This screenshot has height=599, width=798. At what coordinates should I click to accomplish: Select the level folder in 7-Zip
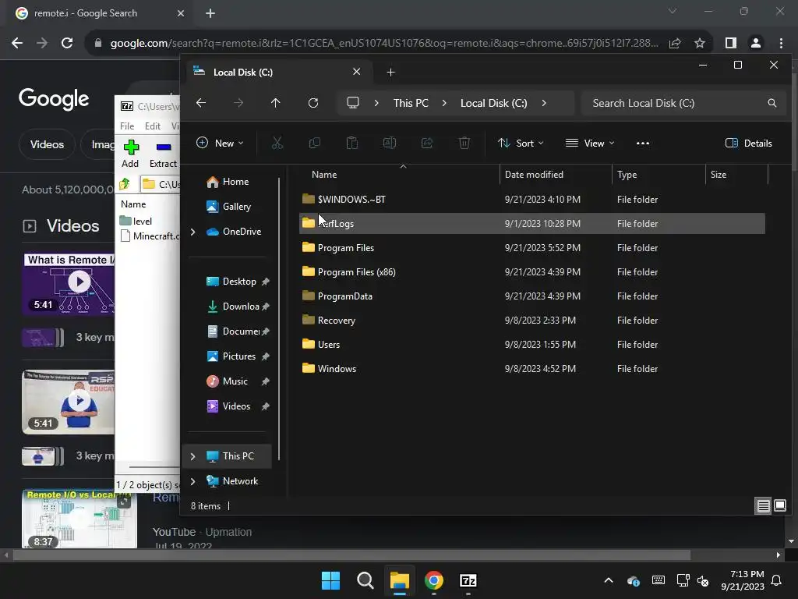click(x=136, y=221)
